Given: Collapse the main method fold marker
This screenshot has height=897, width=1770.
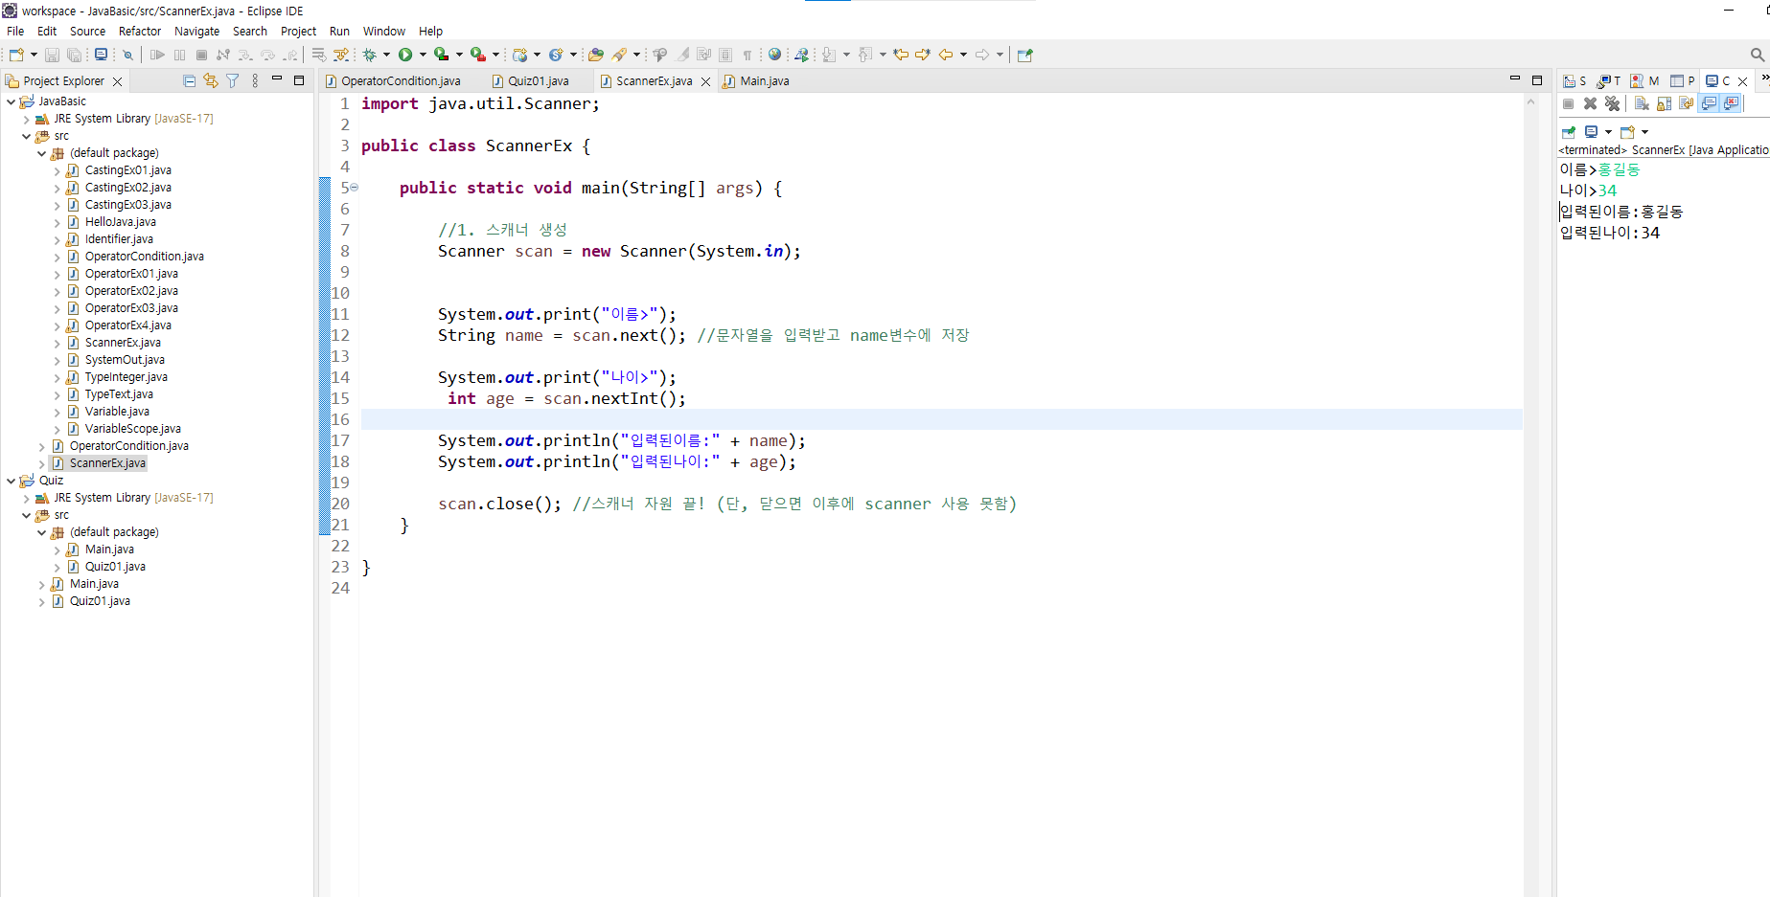Looking at the screenshot, I should (355, 188).
